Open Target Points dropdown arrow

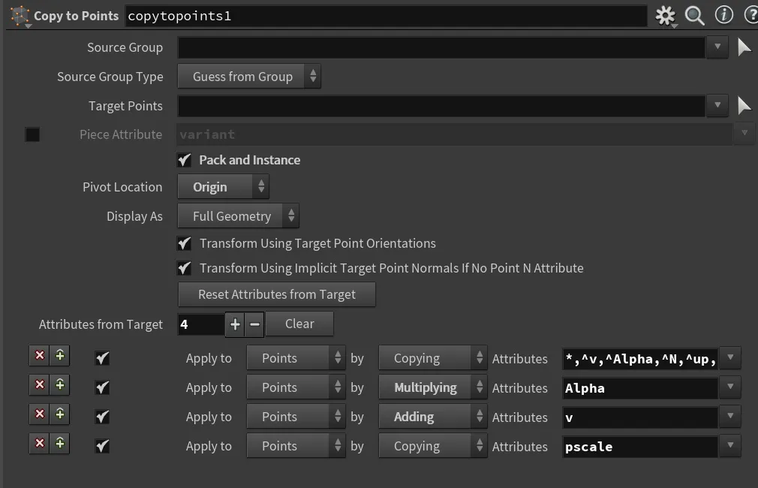tap(717, 106)
